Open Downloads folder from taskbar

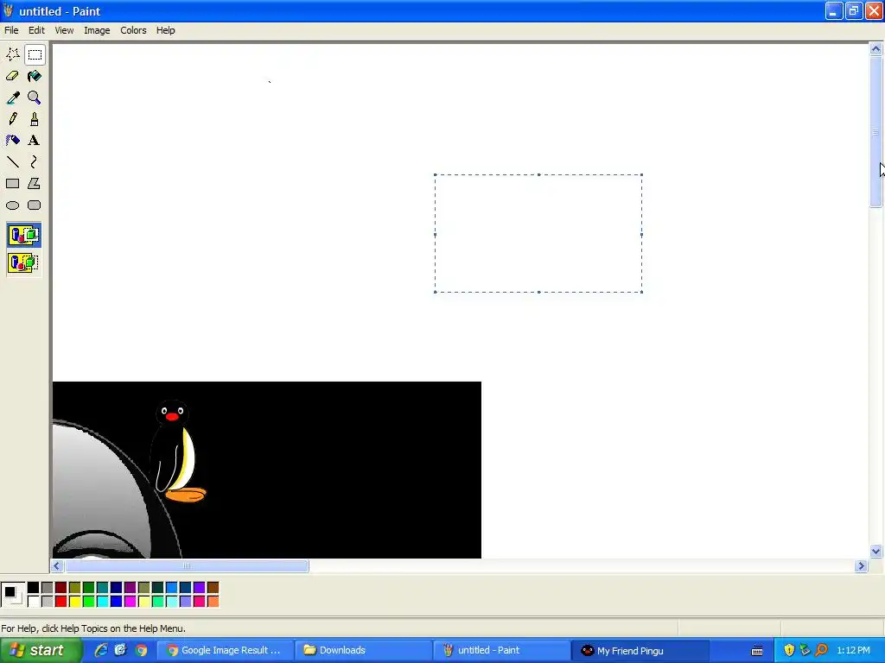(x=364, y=651)
